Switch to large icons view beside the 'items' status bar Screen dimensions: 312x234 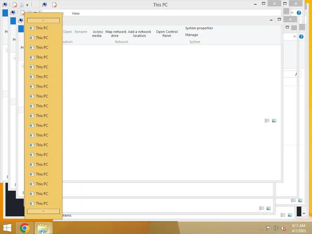click(290, 215)
